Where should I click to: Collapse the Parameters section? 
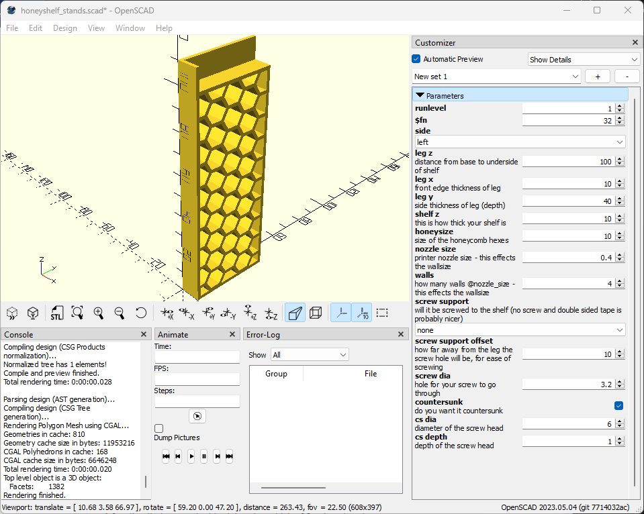coord(422,95)
